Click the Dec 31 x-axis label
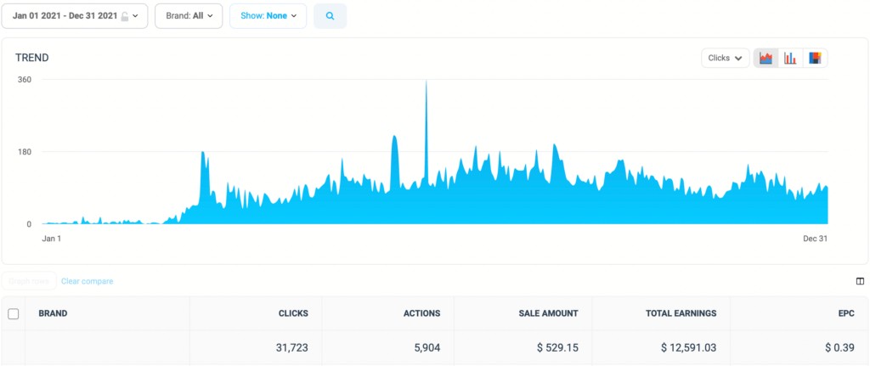 coord(816,239)
